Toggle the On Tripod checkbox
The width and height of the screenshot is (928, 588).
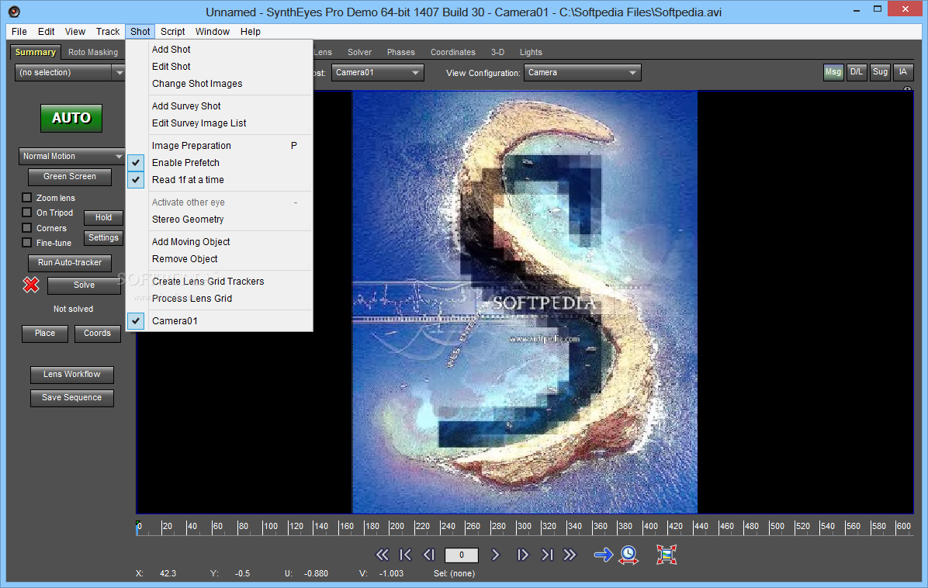click(x=26, y=213)
